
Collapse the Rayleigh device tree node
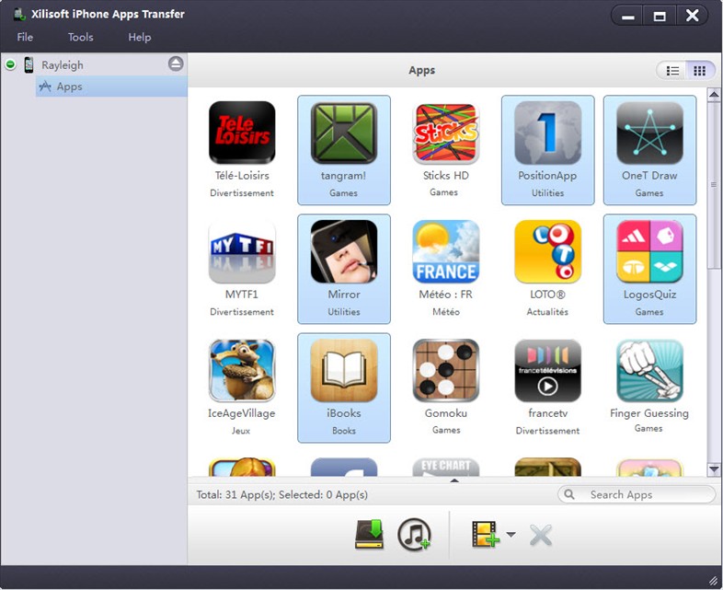pos(10,64)
